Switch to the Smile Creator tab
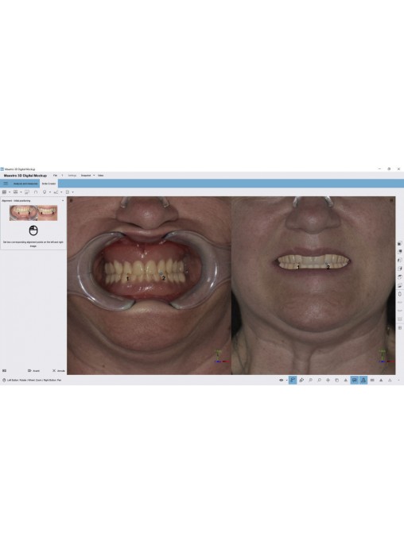404x553 pixels. [49, 184]
